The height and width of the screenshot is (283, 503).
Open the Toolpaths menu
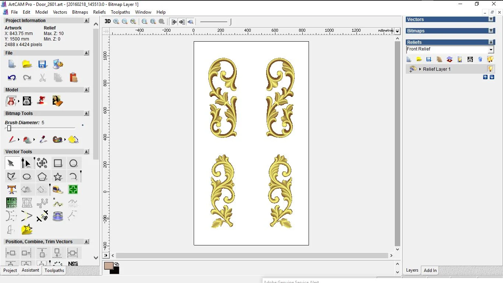pyautogui.click(x=120, y=12)
